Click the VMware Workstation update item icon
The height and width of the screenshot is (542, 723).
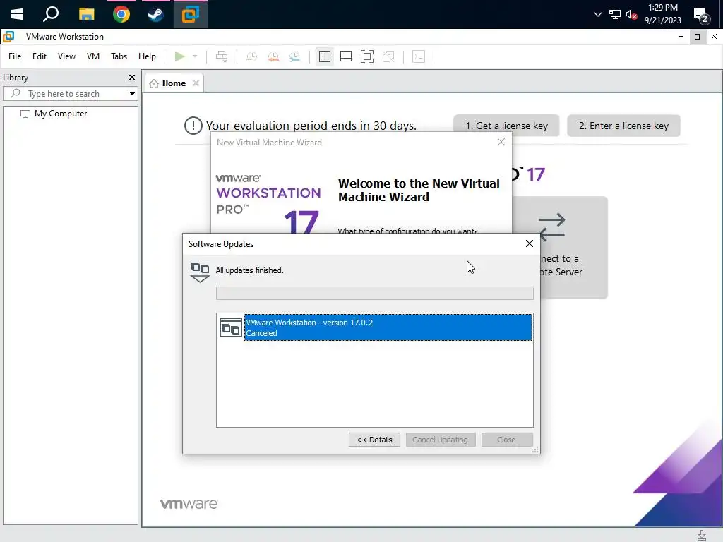[x=231, y=327]
